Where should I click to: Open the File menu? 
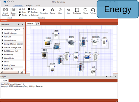point(6,5)
